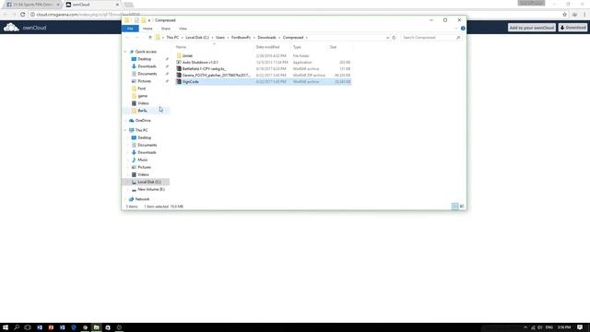
Task: Switch to the EA Sports FIFA Online tab
Action: click(32, 5)
